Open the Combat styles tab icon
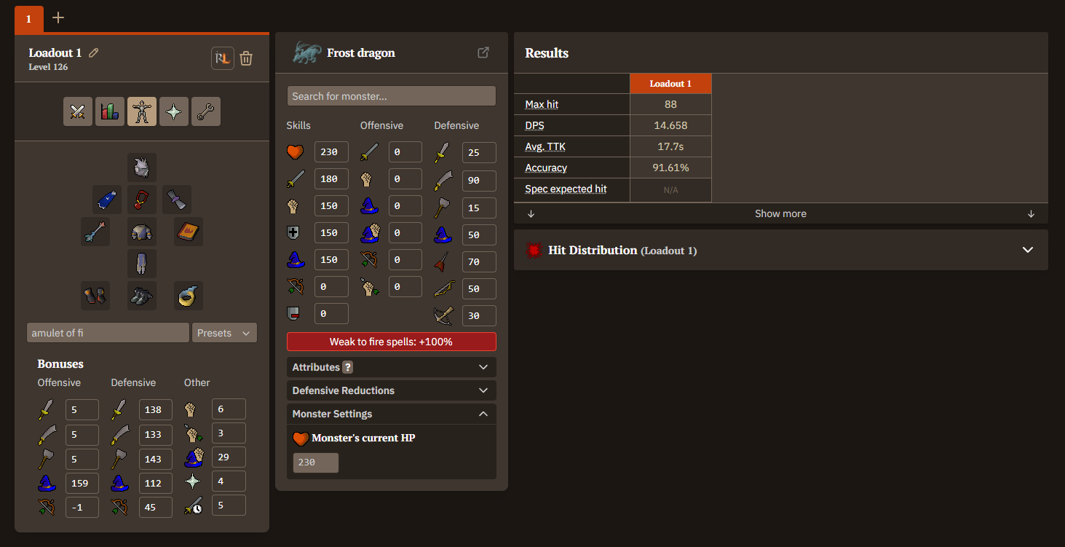Viewport: 1065px width, 547px height. 78,111
